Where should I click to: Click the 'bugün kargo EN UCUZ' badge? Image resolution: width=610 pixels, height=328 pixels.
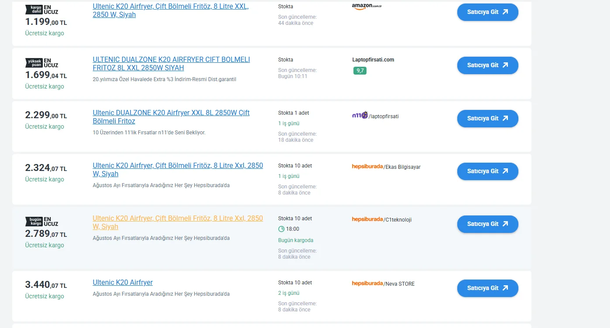tap(42, 221)
